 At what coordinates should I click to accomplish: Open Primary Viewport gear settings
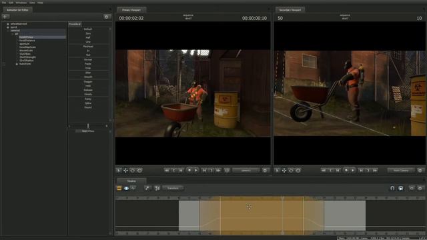(265, 171)
